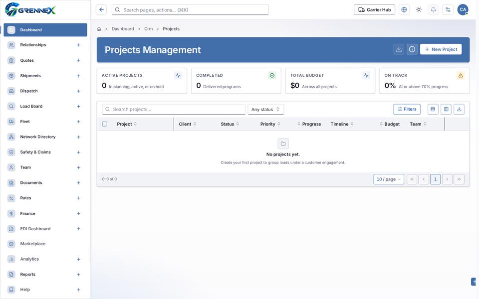
Task: Switch table density using the rows icon
Action: click(433, 109)
